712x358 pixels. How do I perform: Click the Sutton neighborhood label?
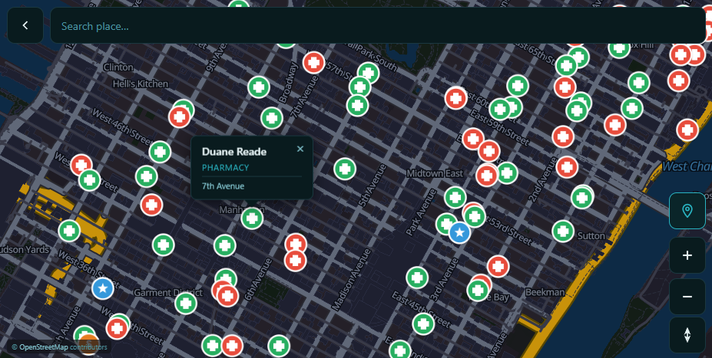[591, 235]
